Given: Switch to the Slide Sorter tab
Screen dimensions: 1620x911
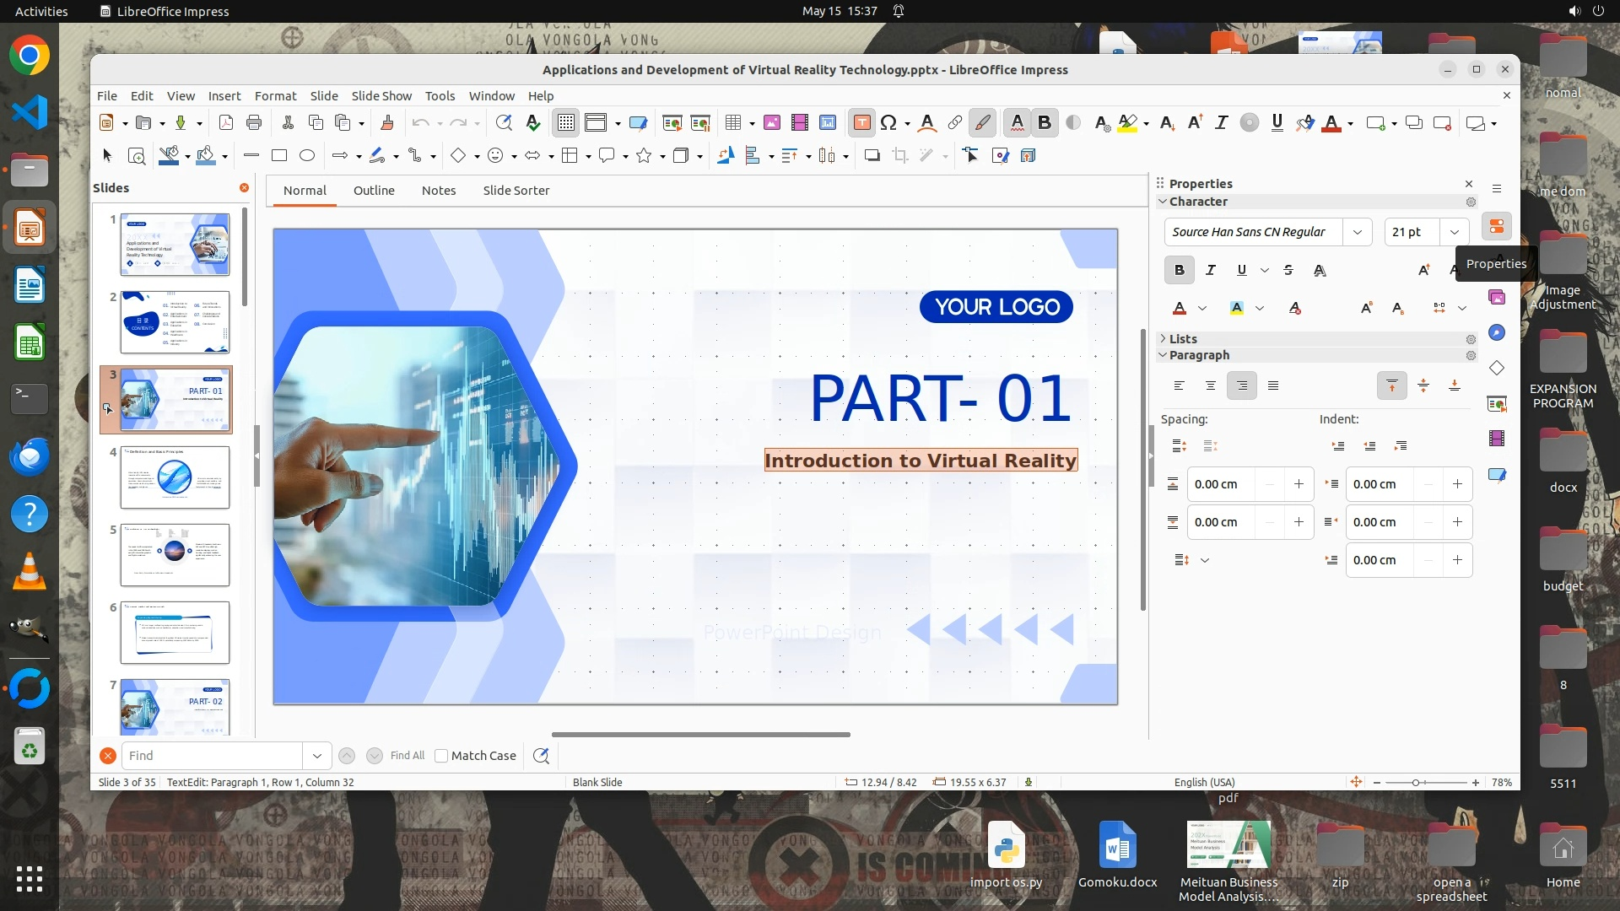Looking at the screenshot, I should click(x=516, y=191).
